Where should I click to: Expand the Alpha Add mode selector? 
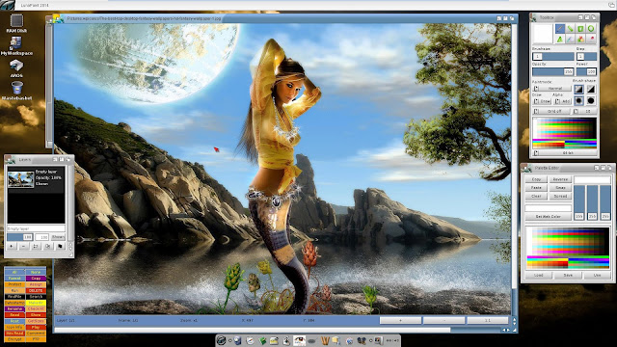pyautogui.click(x=563, y=101)
